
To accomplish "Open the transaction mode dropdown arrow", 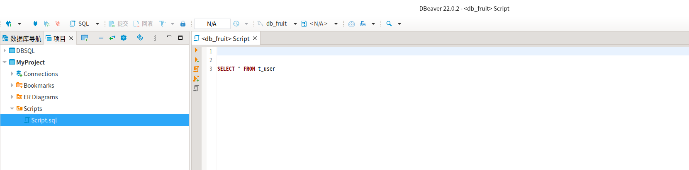I will (173, 24).
